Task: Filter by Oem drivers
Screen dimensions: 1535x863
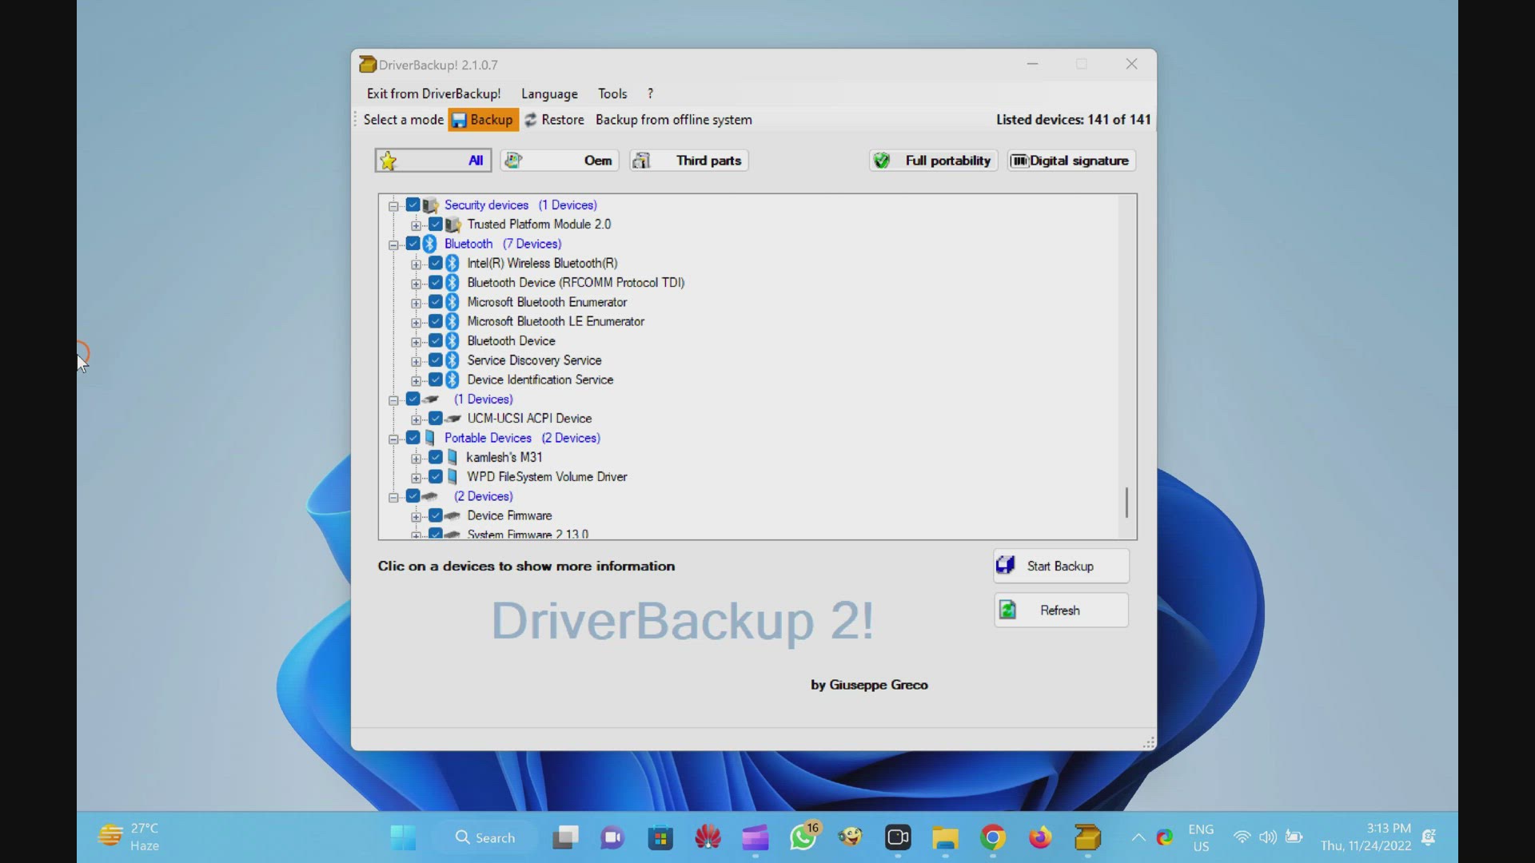Action: tap(560, 161)
